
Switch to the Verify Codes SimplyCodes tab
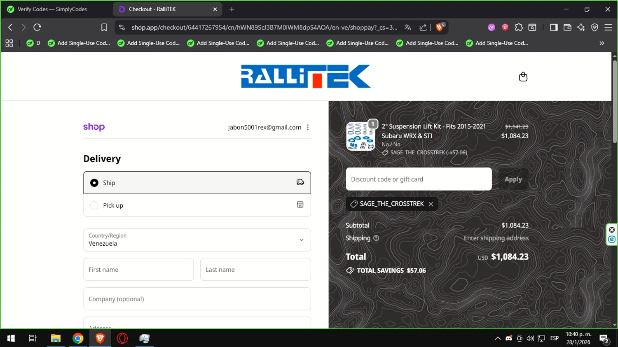[x=52, y=9]
